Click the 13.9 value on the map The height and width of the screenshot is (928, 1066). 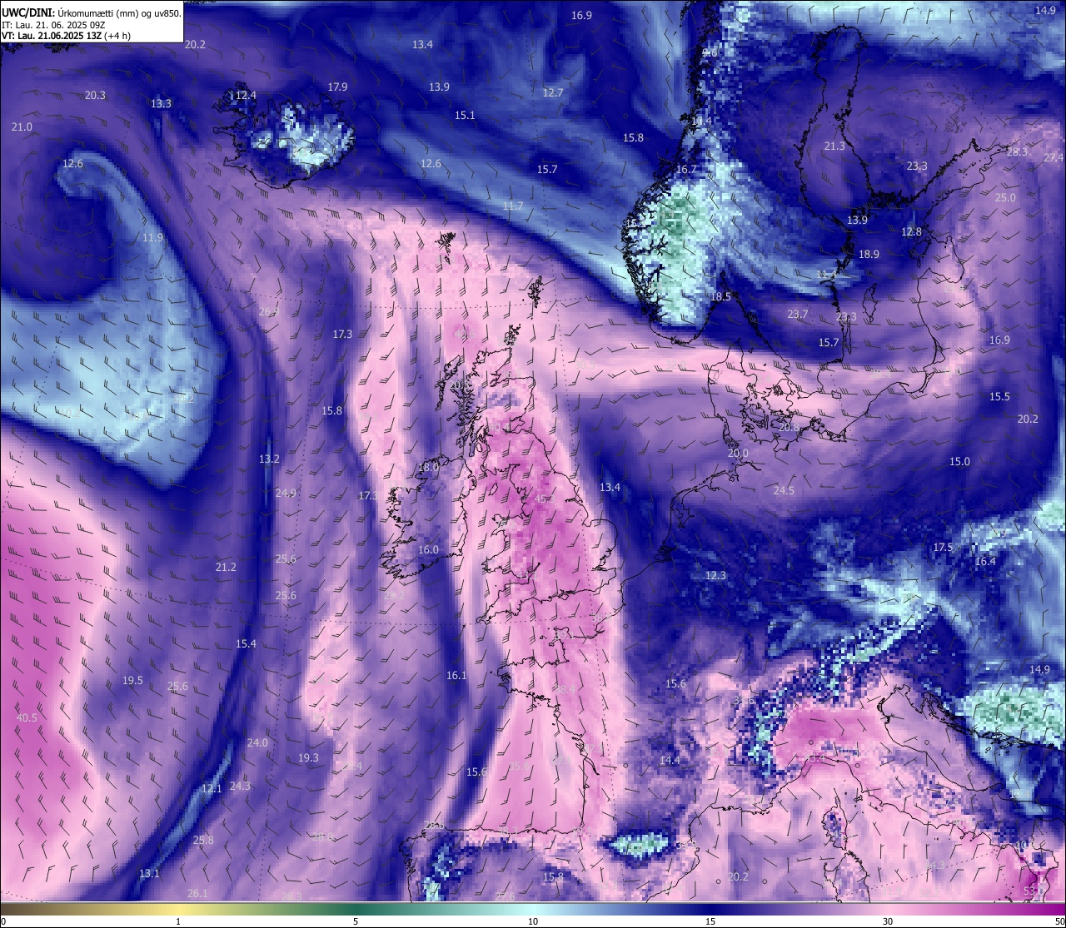pyautogui.click(x=439, y=87)
